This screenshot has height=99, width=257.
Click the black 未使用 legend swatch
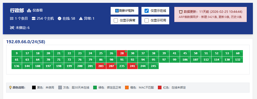(x=34, y=87)
